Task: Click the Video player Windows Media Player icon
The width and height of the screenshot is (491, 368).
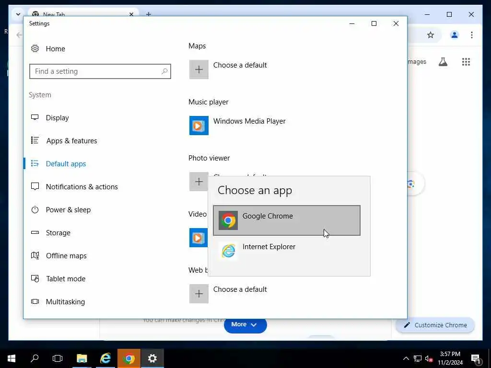Action: point(199,238)
